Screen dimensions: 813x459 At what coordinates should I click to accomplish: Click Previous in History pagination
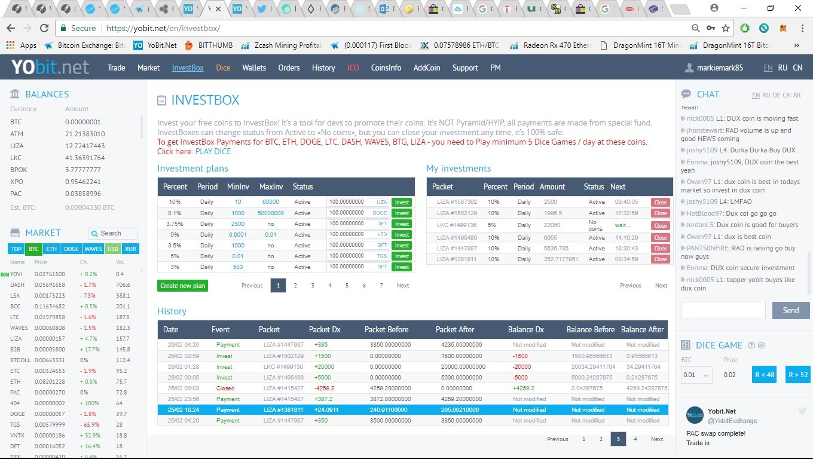[x=558, y=439]
